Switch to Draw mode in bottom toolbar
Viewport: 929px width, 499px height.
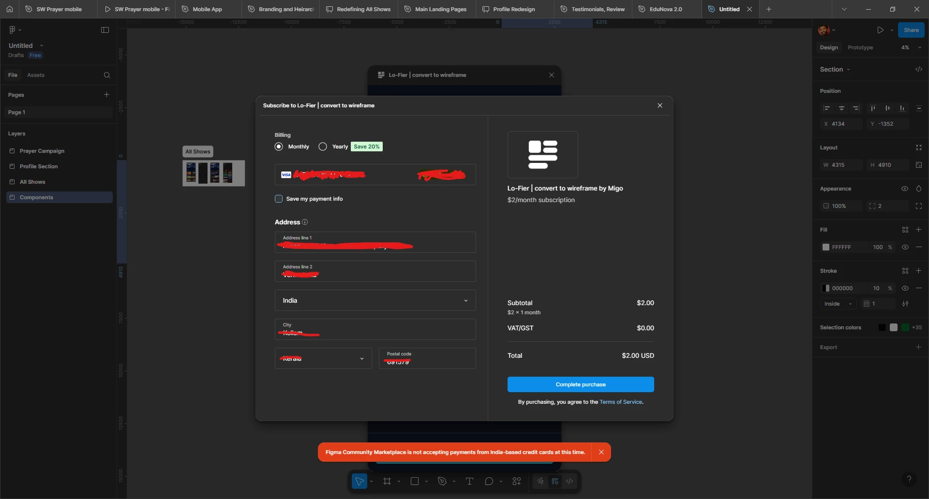540,481
